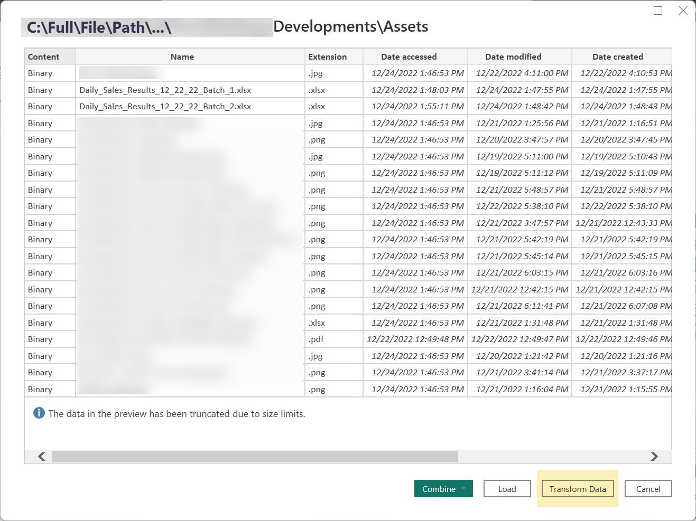
Task: Select the Date created column header
Action: coord(621,56)
